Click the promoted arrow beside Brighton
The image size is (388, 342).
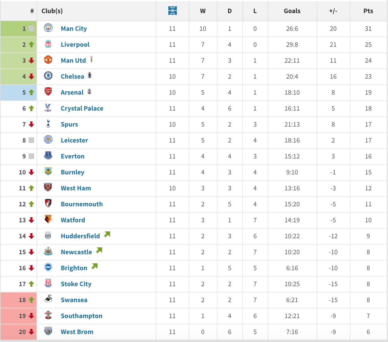point(94,266)
